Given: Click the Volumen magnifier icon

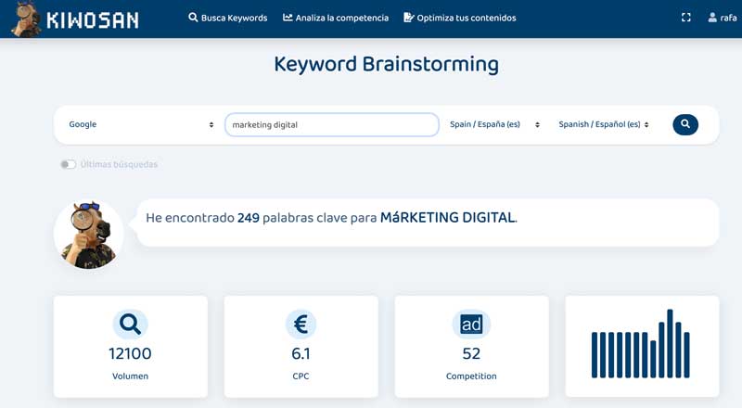Looking at the screenshot, I should tap(130, 325).
